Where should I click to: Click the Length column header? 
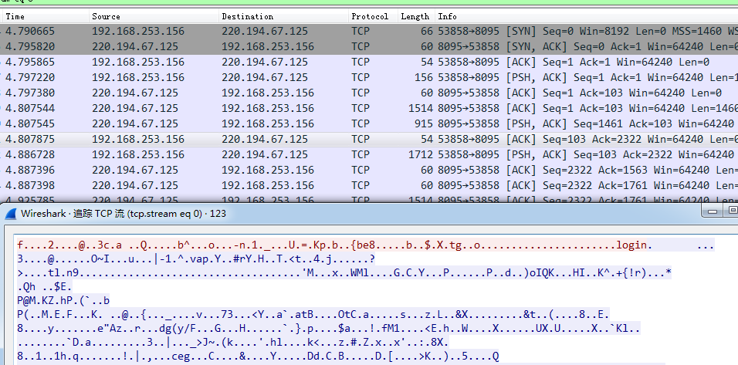click(x=415, y=16)
